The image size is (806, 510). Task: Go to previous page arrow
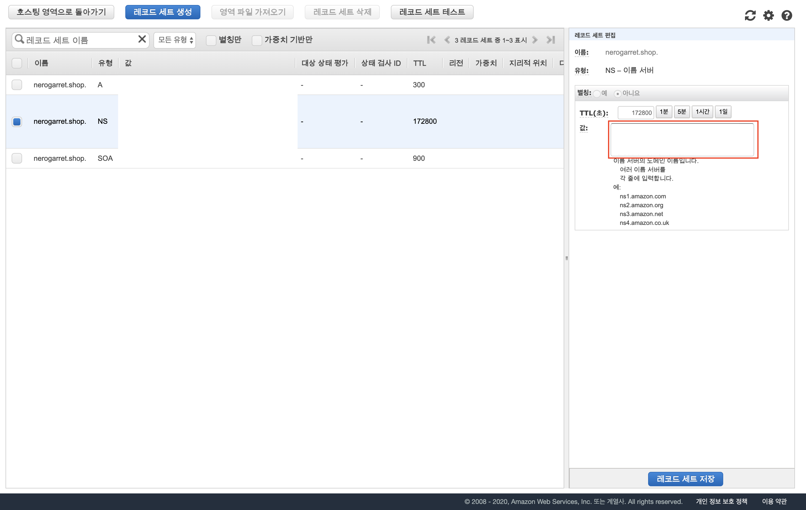[x=447, y=40]
